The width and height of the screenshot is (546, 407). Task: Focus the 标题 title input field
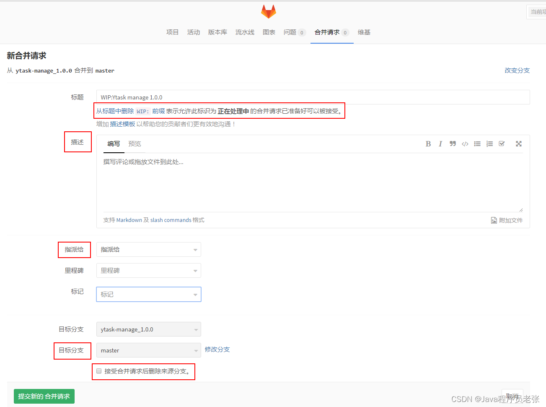tap(313, 97)
